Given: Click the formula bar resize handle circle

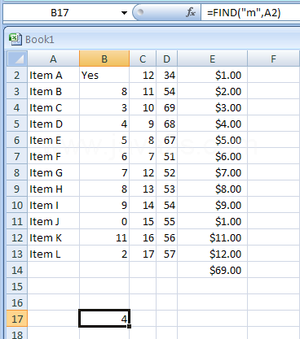Looking at the screenshot, I should [140, 12].
